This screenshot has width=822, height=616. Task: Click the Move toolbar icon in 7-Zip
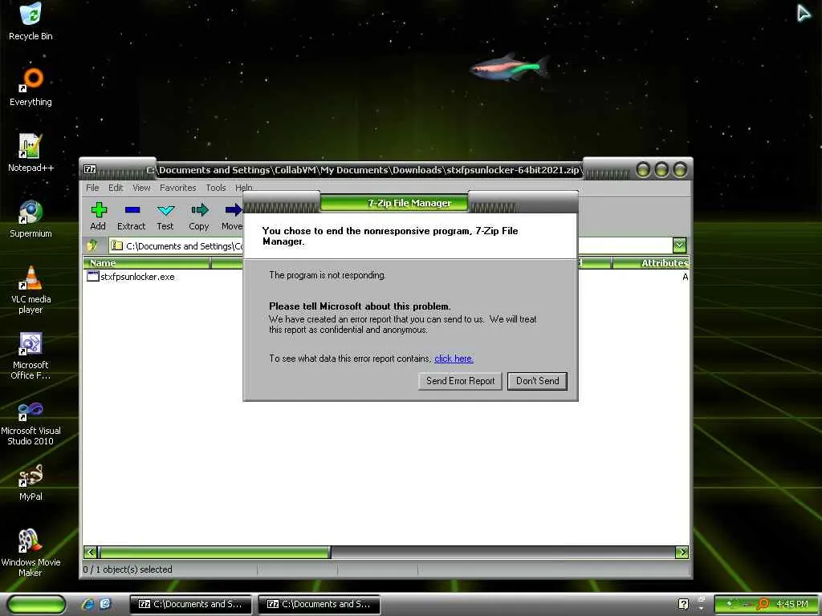coord(232,217)
